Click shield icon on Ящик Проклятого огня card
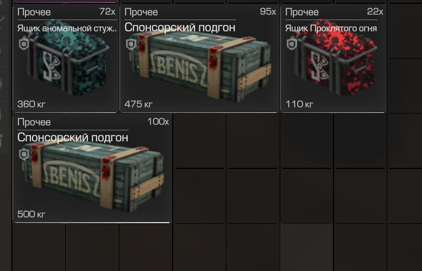 292,44
